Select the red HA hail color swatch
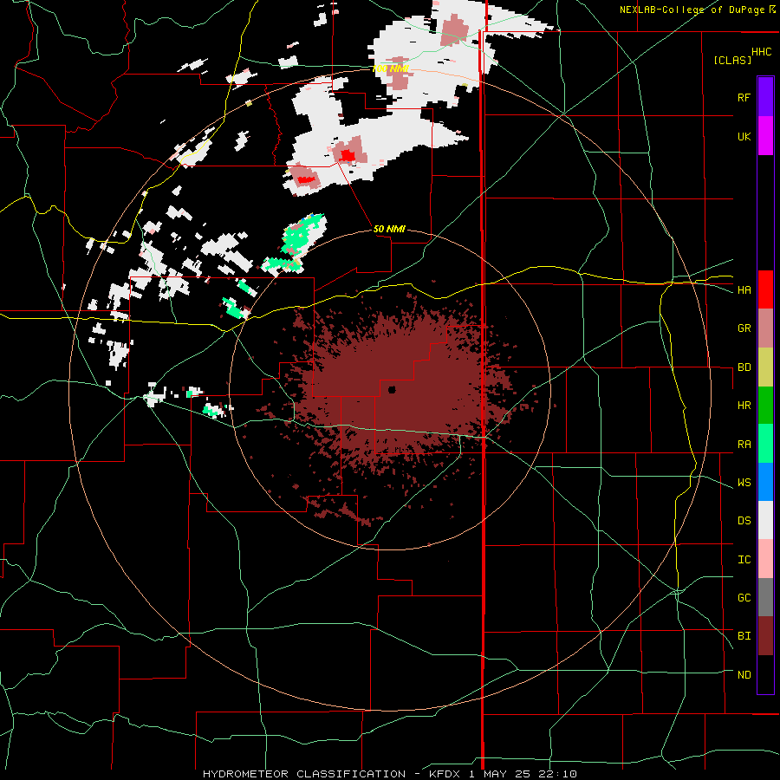Screen dimensions: 780x780 765,289
